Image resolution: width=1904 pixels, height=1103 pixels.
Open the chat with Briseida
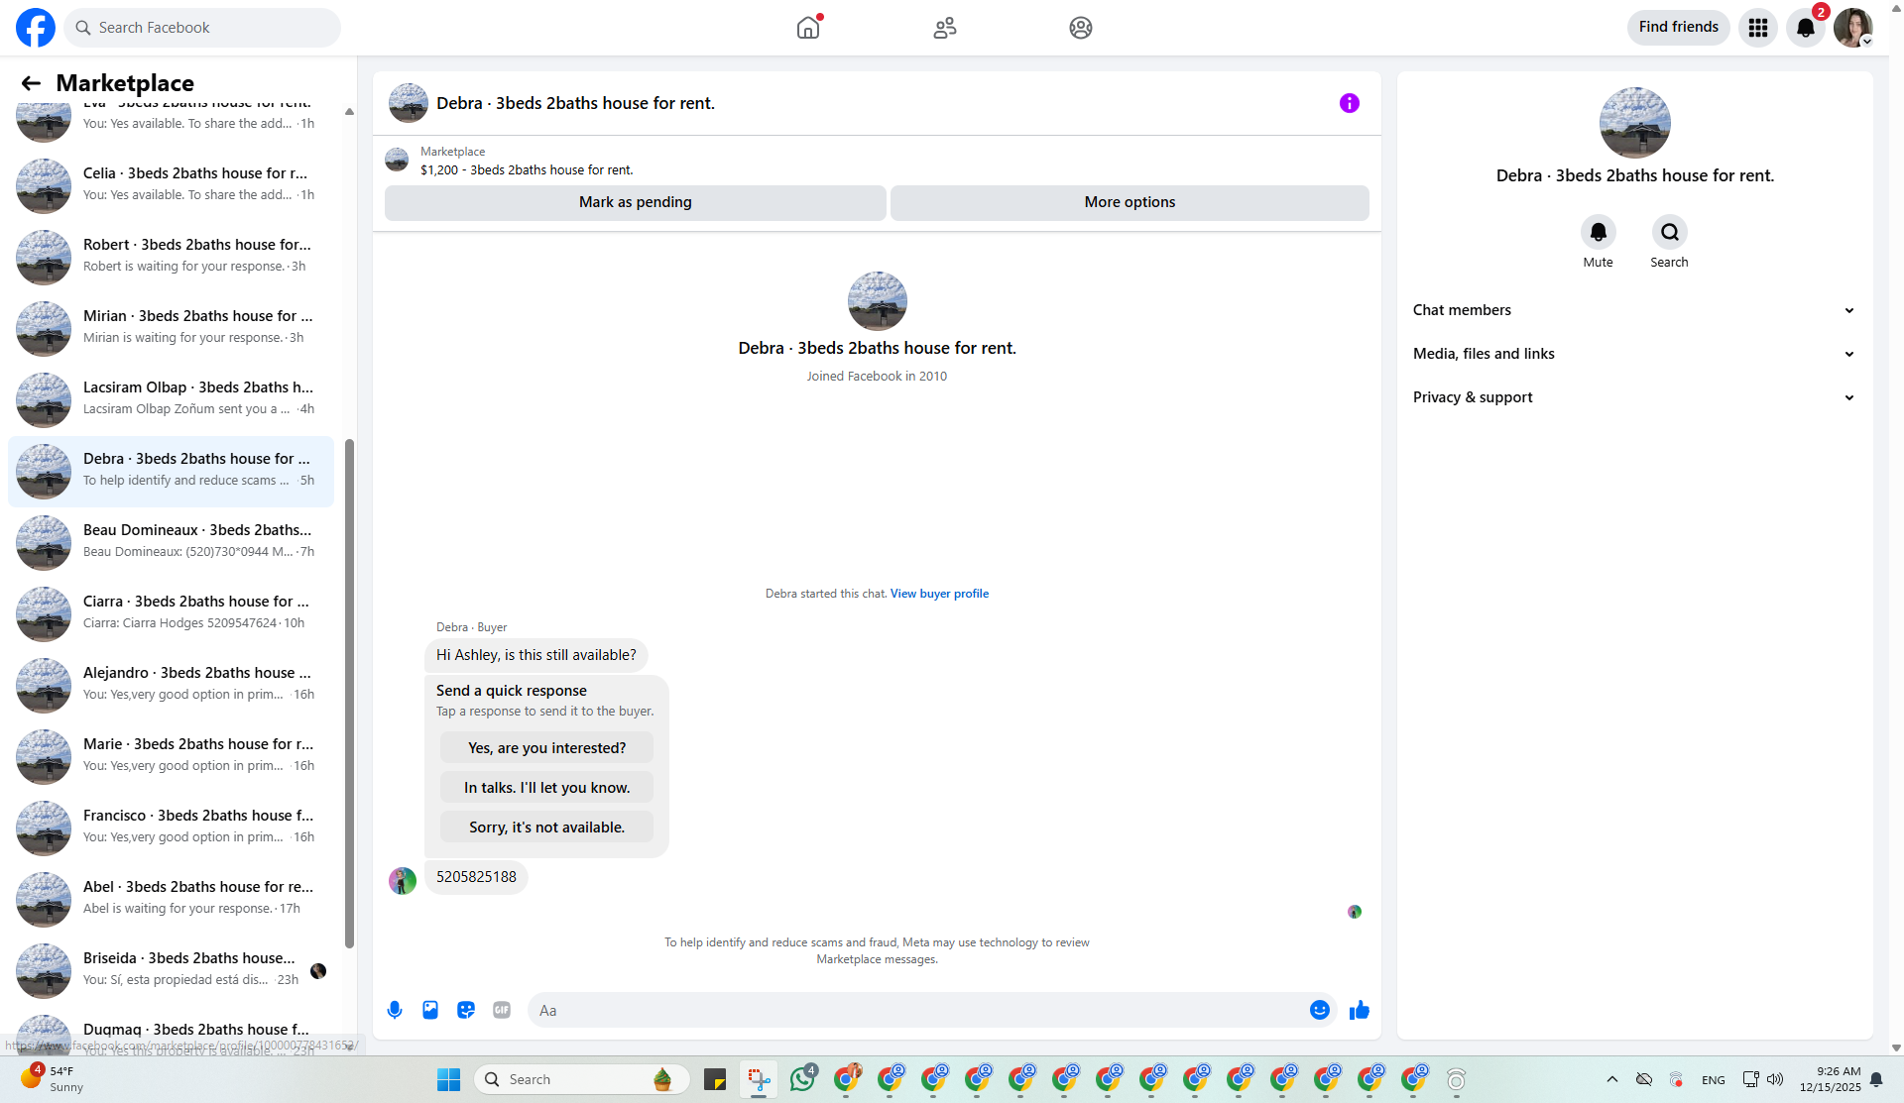[171, 970]
